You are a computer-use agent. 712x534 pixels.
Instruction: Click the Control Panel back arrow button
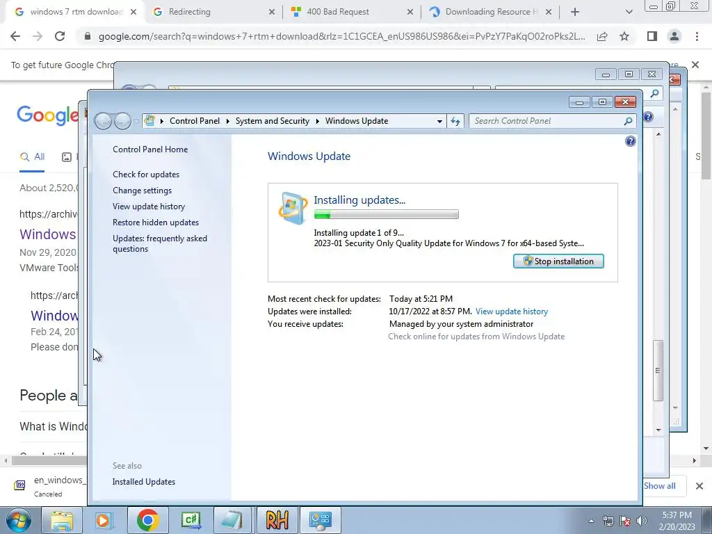[103, 121]
